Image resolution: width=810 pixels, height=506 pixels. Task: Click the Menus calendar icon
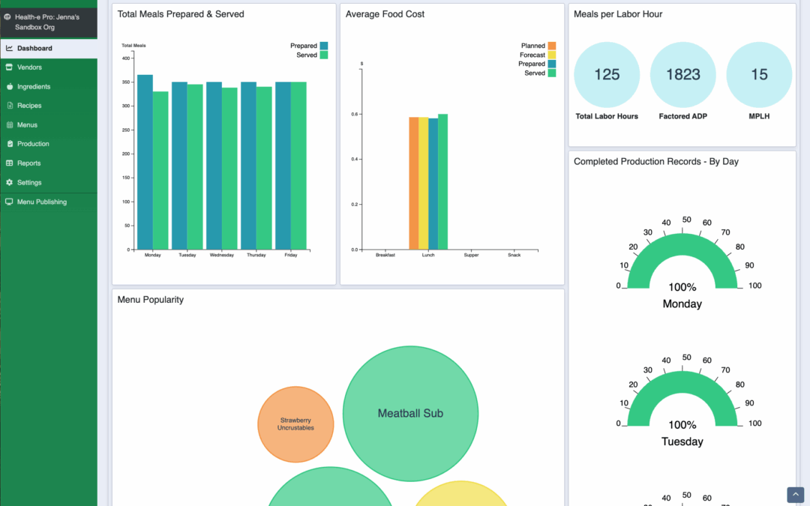(x=10, y=125)
